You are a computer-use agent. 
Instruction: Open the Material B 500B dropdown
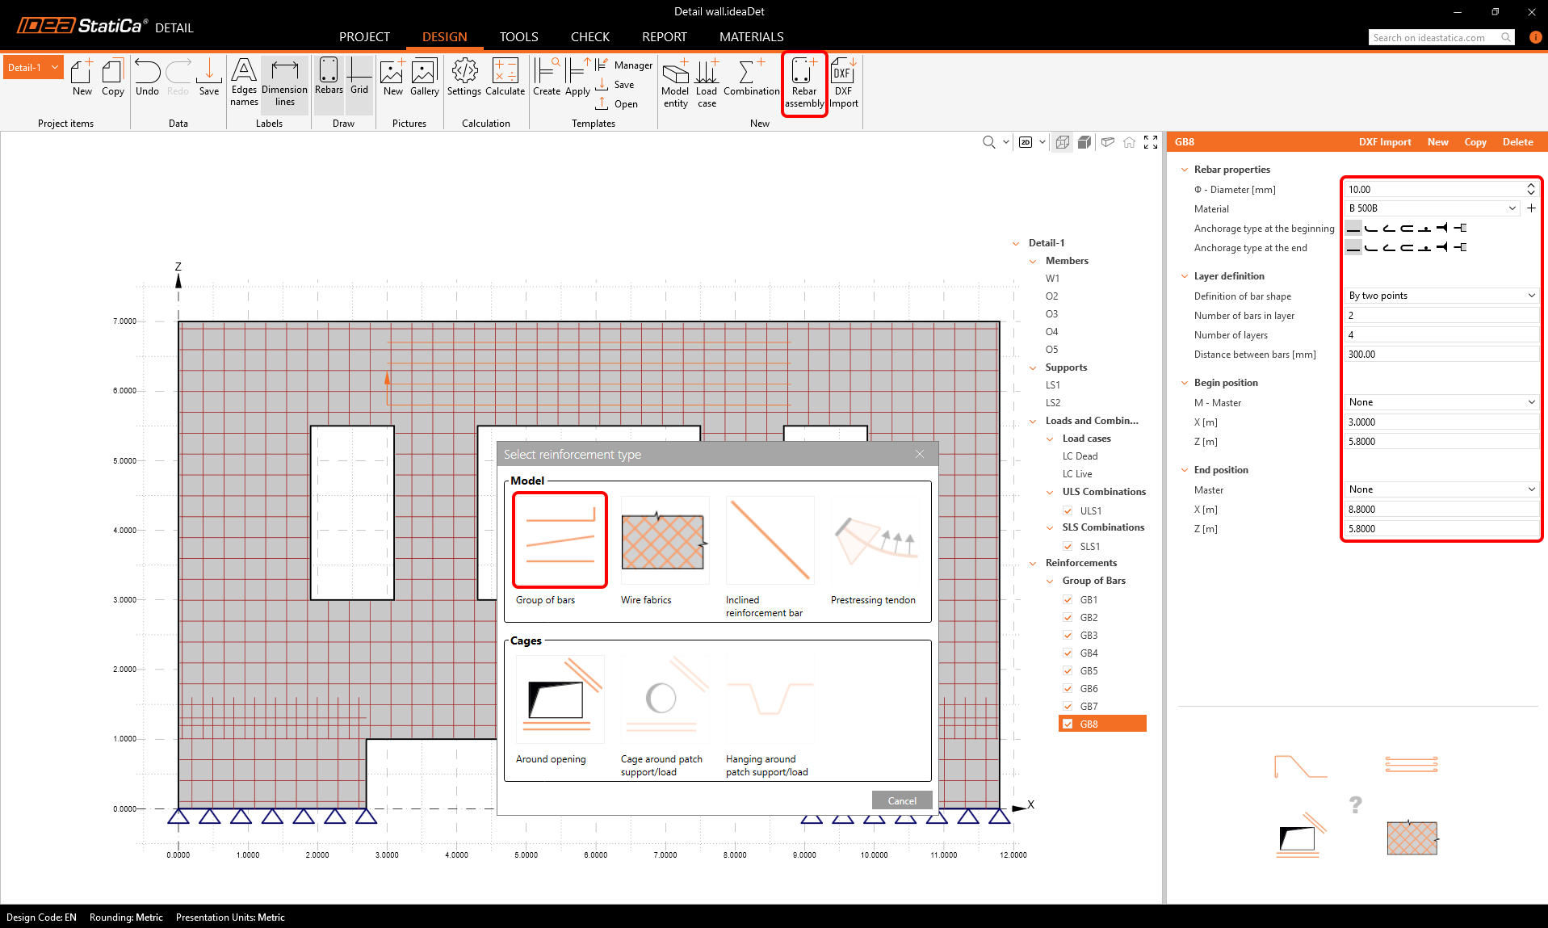(1432, 208)
